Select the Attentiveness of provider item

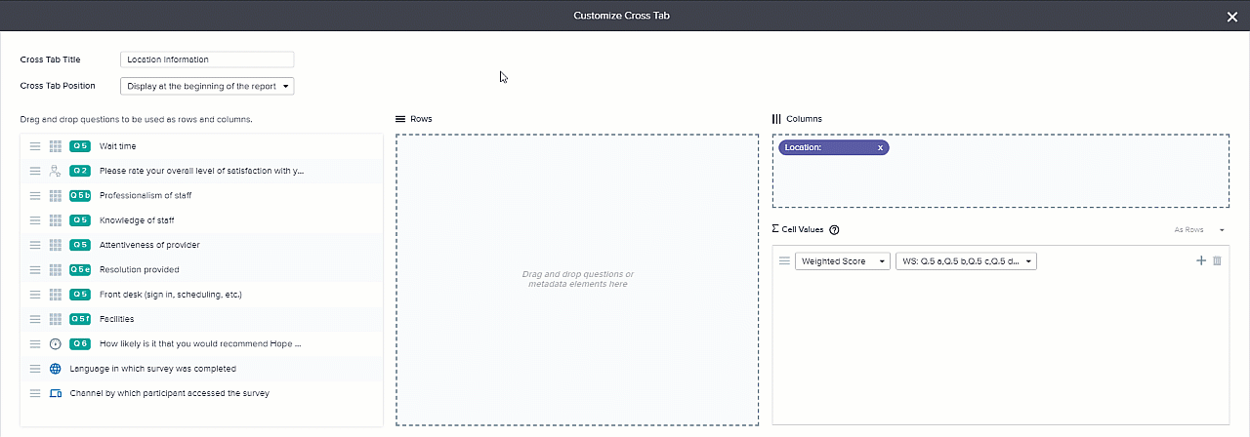pyautogui.click(x=149, y=245)
